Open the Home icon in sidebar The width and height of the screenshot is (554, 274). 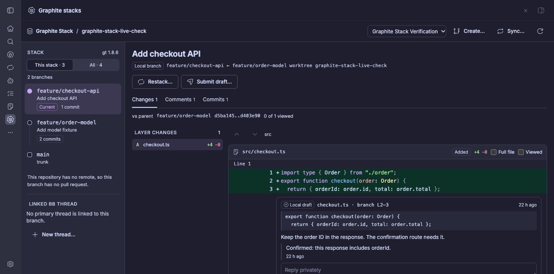click(x=10, y=29)
